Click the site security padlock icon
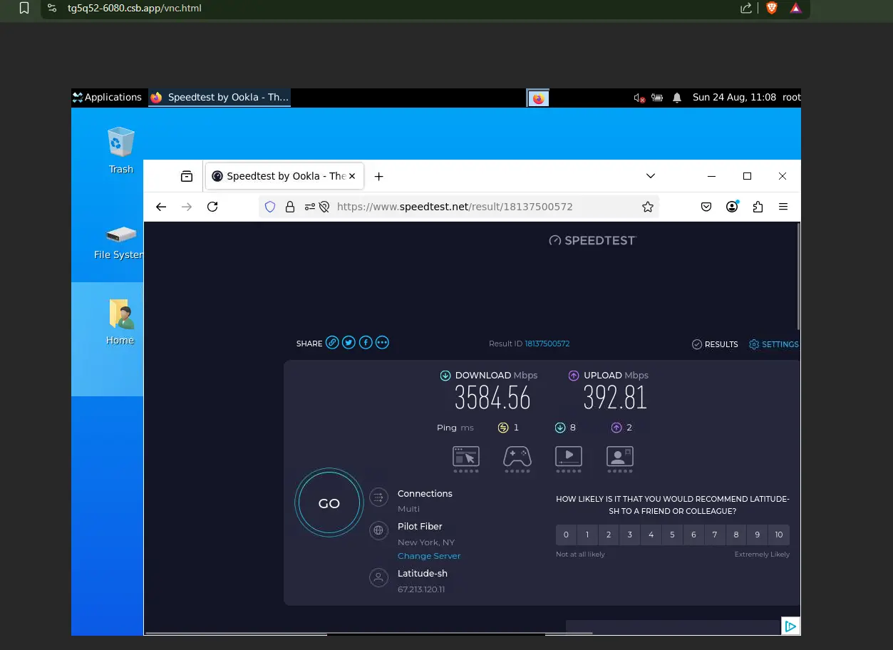Image resolution: width=893 pixels, height=650 pixels. 290,207
